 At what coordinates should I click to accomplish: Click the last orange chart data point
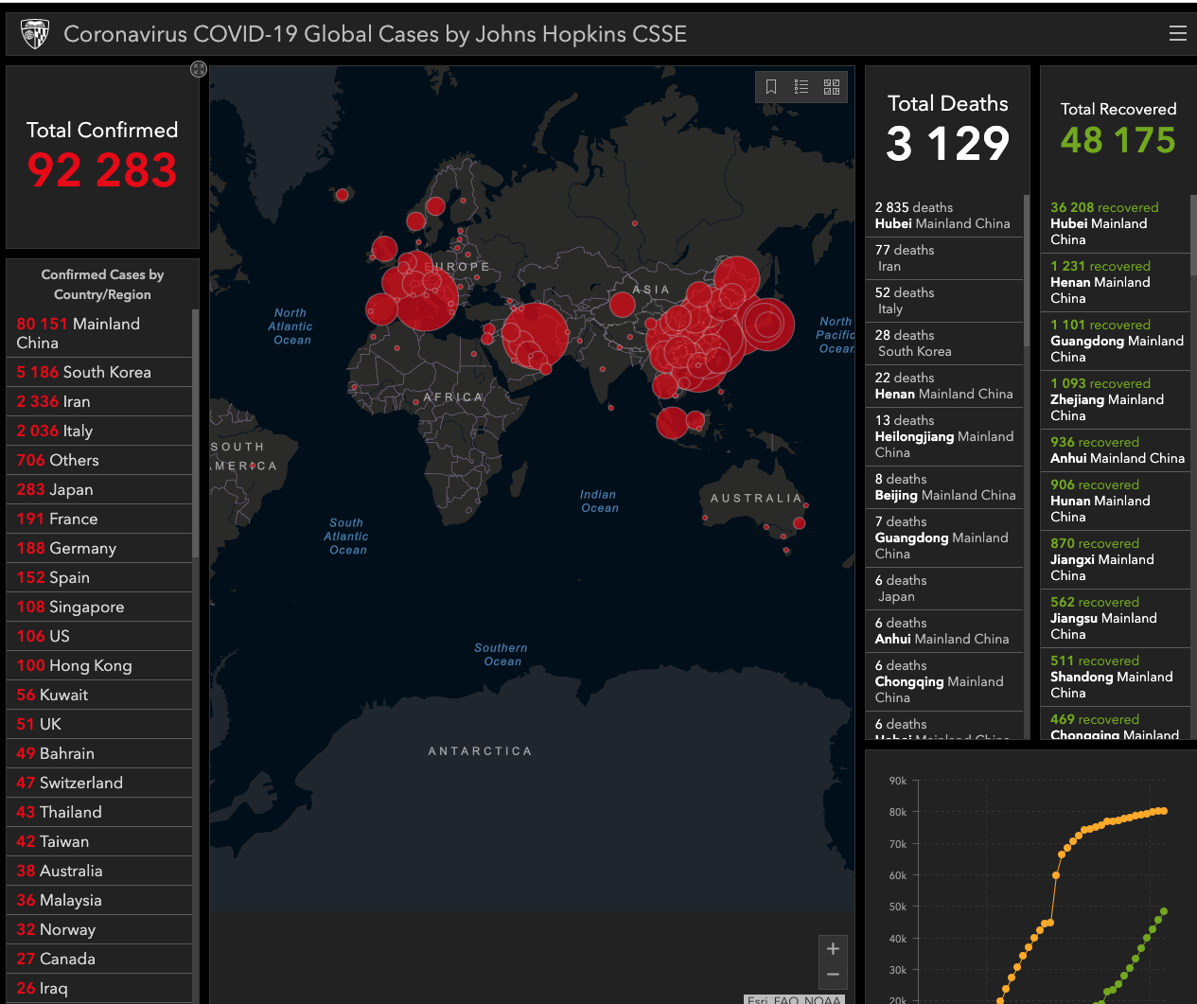(1164, 811)
